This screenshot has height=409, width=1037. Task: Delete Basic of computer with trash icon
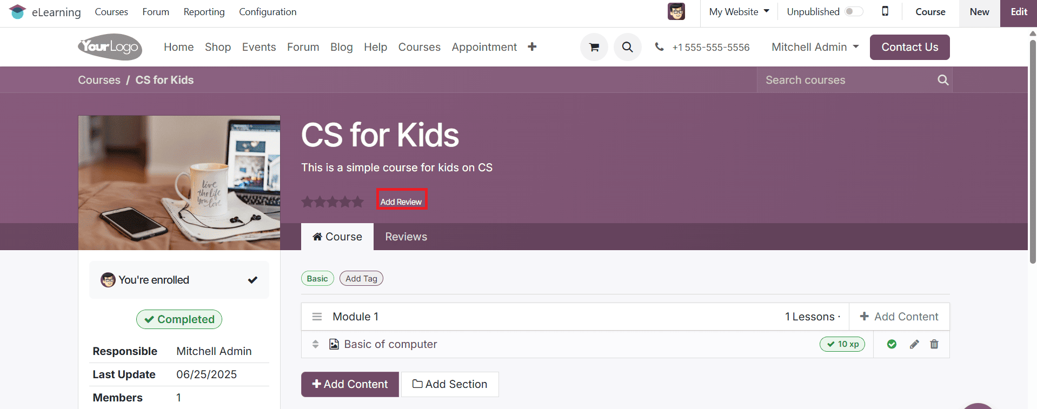tap(934, 344)
